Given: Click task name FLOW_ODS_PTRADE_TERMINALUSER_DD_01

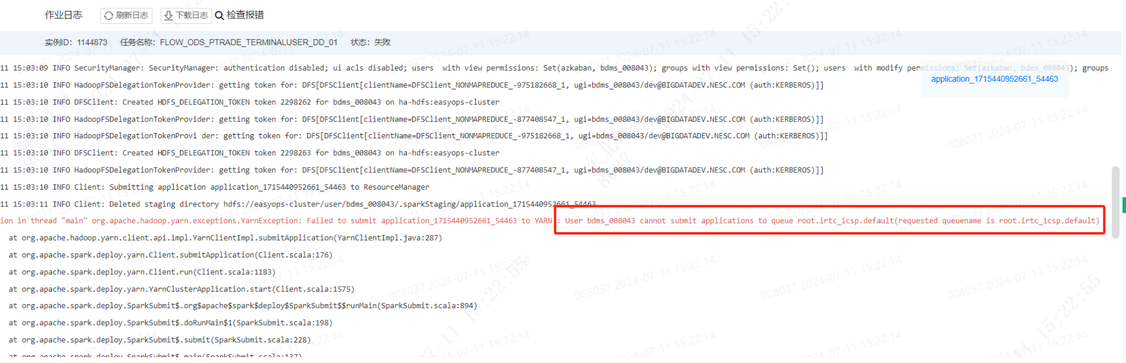Looking at the screenshot, I should (x=248, y=43).
